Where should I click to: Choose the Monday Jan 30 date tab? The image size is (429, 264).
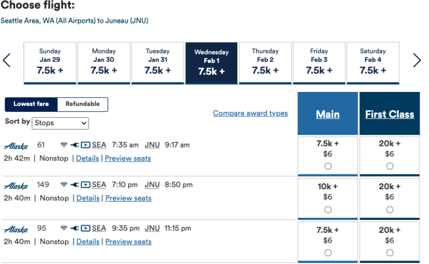(x=104, y=63)
